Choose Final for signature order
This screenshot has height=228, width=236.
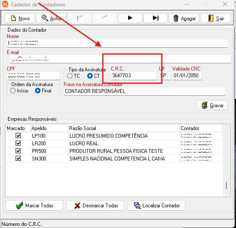pos(38,91)
